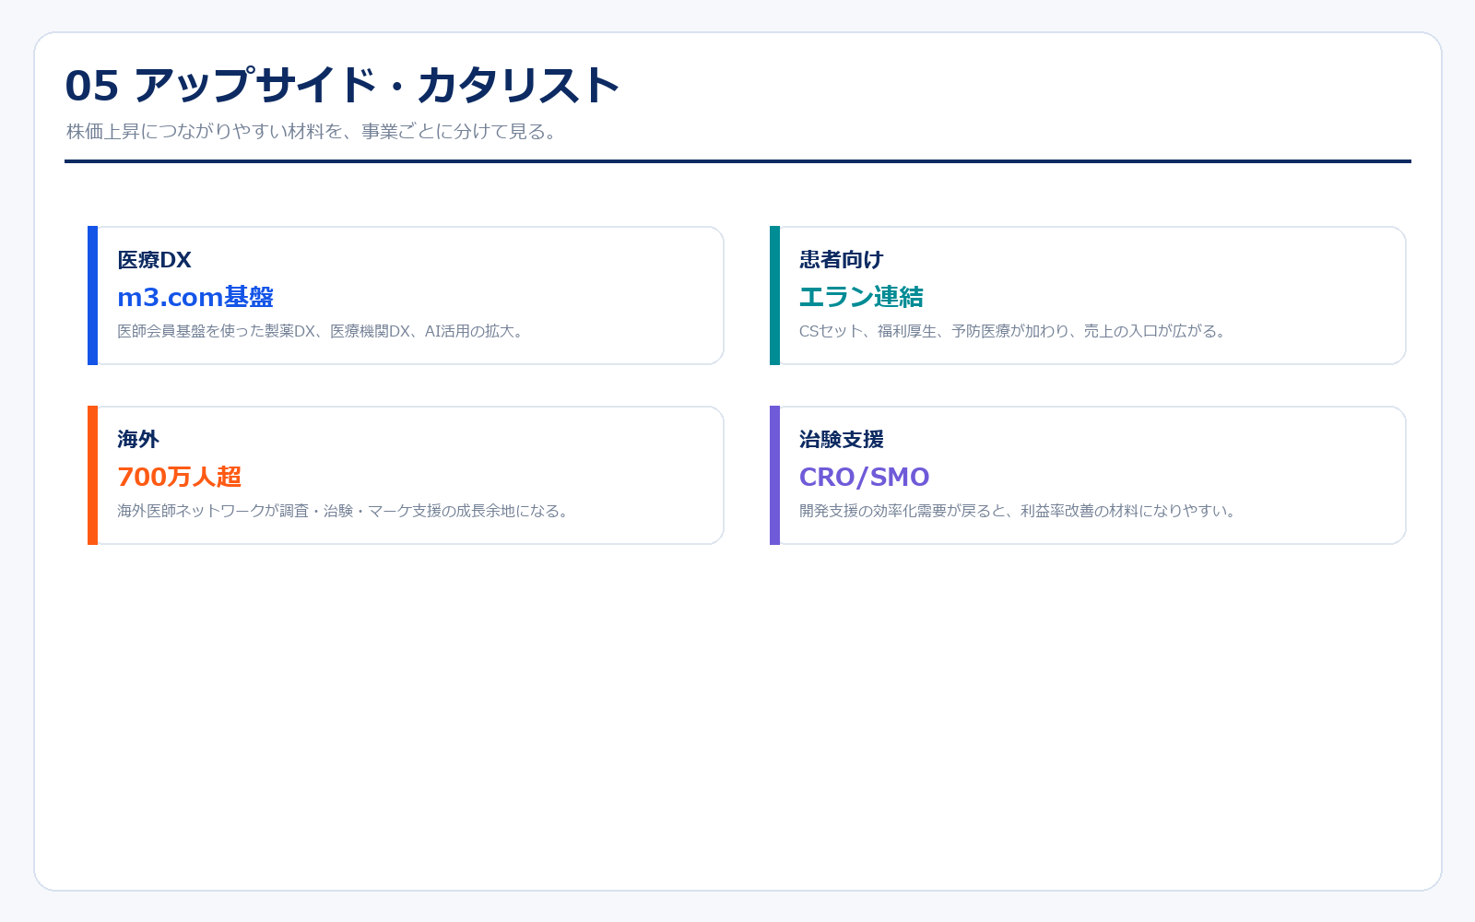Select the 海外 card label
The height and width of the screenshot is (922, 1475).
pos(138,440)
